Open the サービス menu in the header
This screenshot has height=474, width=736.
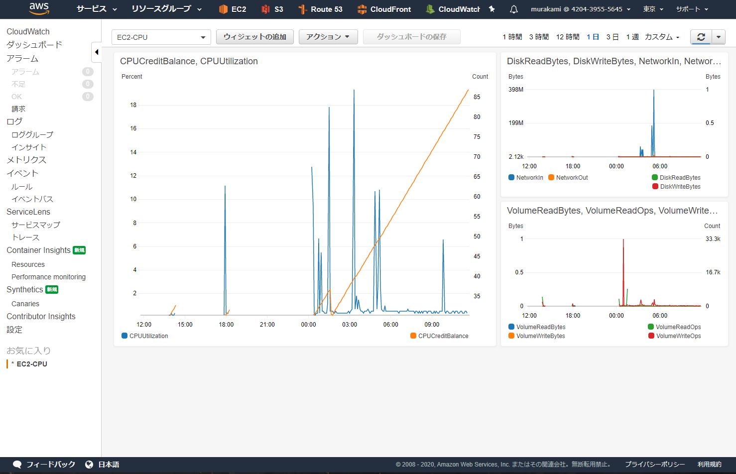coord(97,9)
